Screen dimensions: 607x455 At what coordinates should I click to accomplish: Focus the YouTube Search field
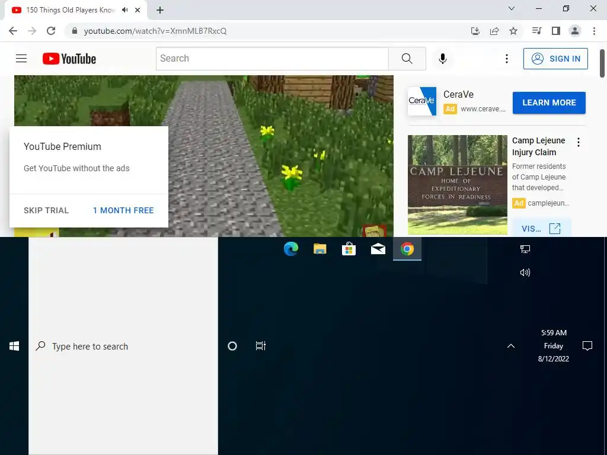272,59
